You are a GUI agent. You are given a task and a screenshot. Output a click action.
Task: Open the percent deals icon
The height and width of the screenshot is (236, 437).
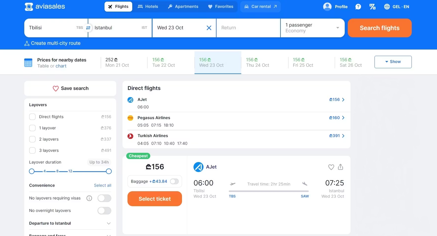(372, 7)
